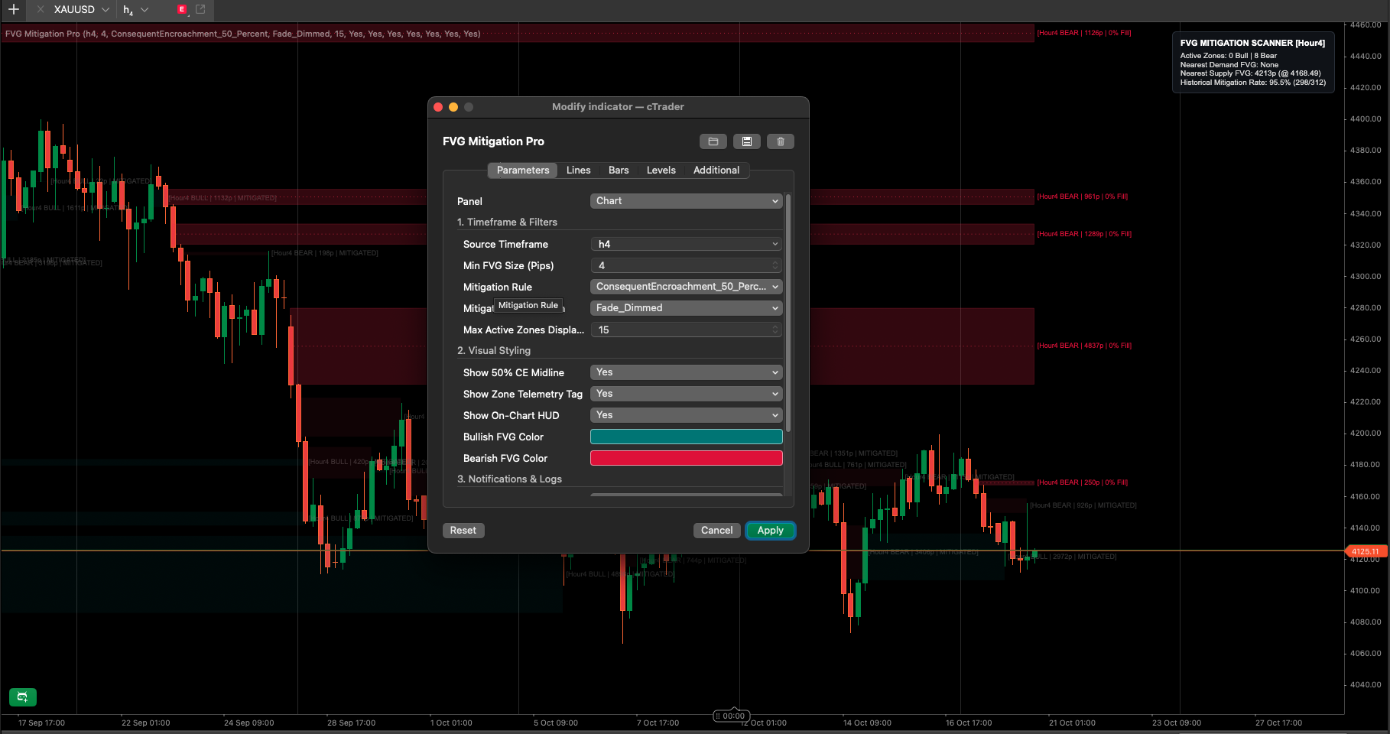Detach chart with the pop-out icon
Screen dimensions: 1390x734
pos(201,9)
